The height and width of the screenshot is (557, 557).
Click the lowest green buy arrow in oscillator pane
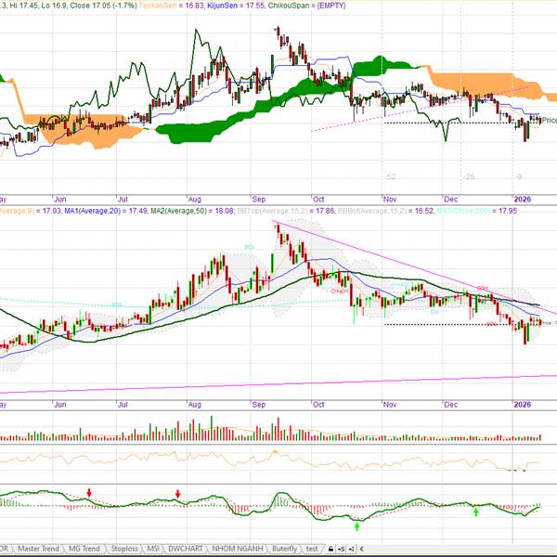(x=357, y=526)
